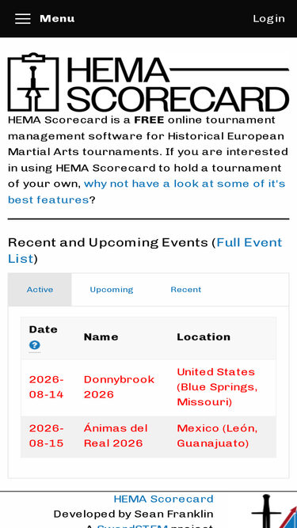Click Mexico (León, Guanajuato) location
Screen dimensions: 297x528
(x=217, y=435)
